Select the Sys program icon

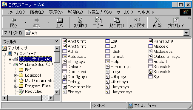point(151,77)
